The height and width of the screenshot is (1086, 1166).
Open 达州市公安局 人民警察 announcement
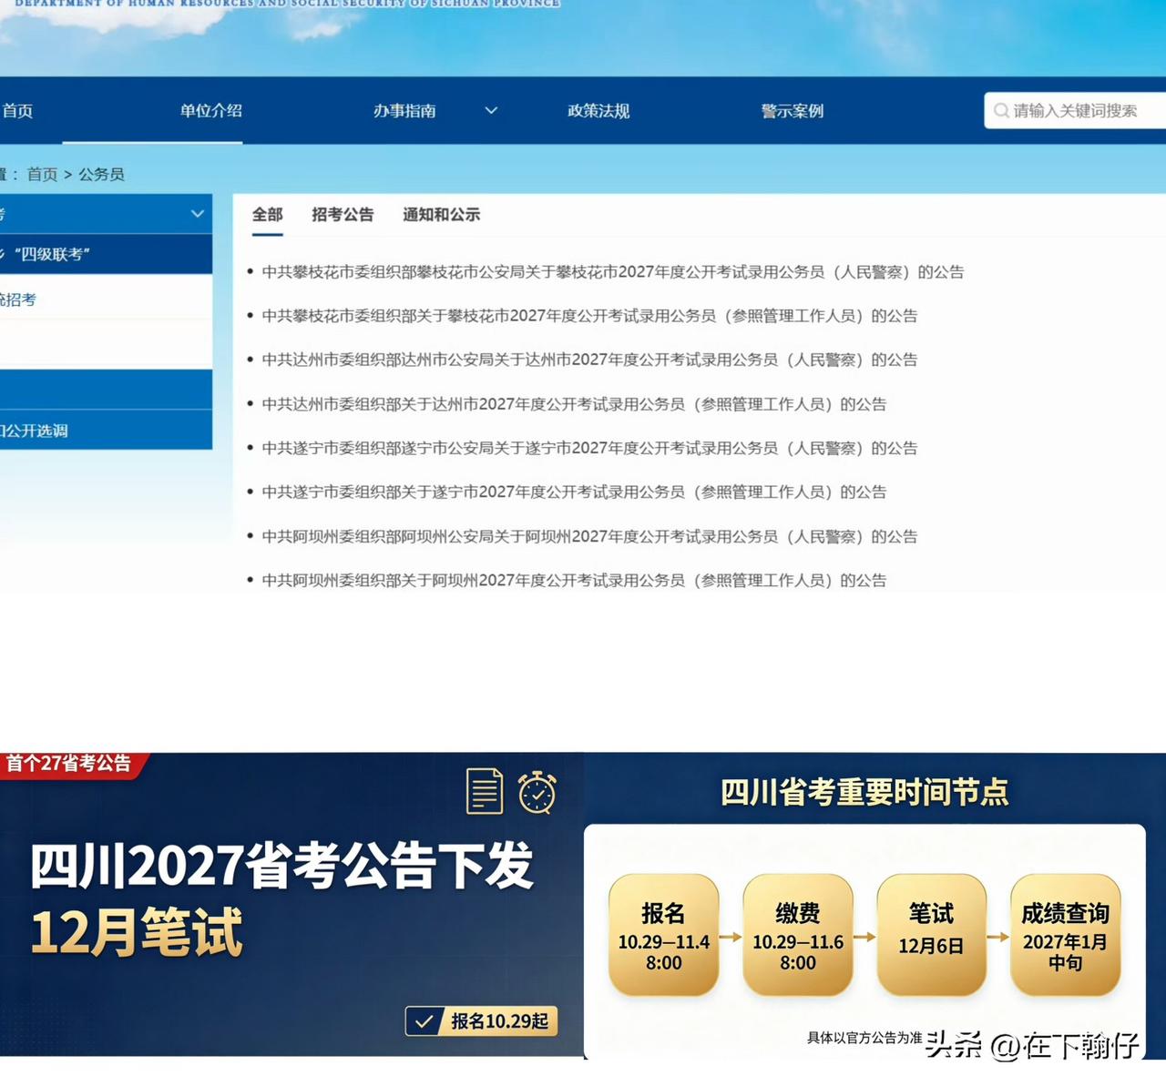(589, 360)
